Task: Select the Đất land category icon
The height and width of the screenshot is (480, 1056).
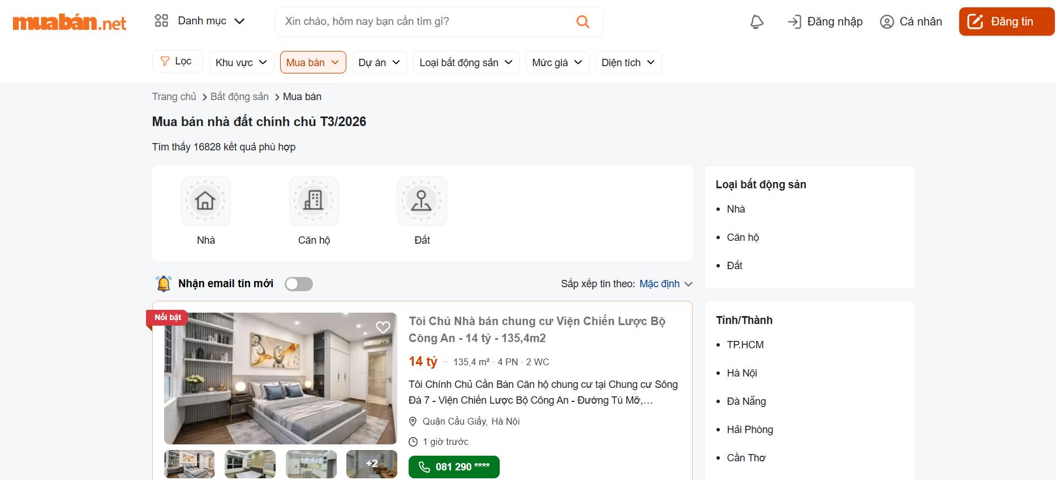Action: click(x=422, y=201)
